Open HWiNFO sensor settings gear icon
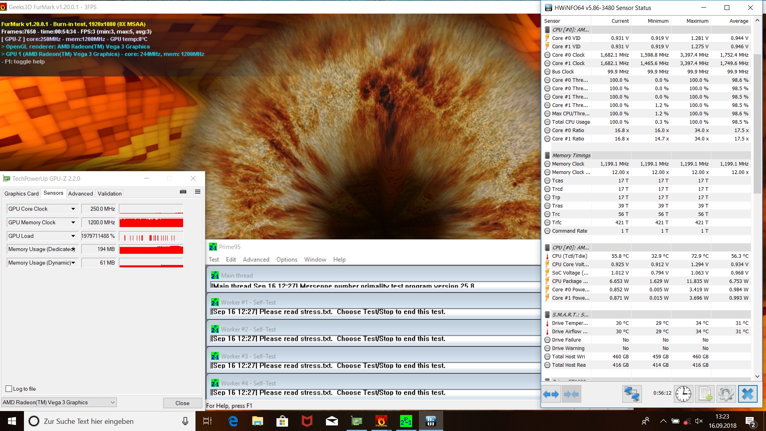This screenshot has width=766, height=431. pyautogui.click(x=726, y=394)
